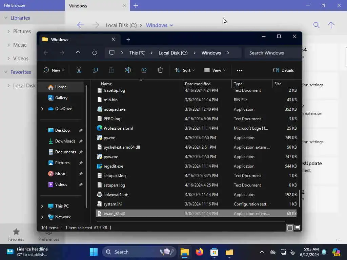
Task: Open the Finance headline widget in the taskbar
Action: (x=27, y=252)
